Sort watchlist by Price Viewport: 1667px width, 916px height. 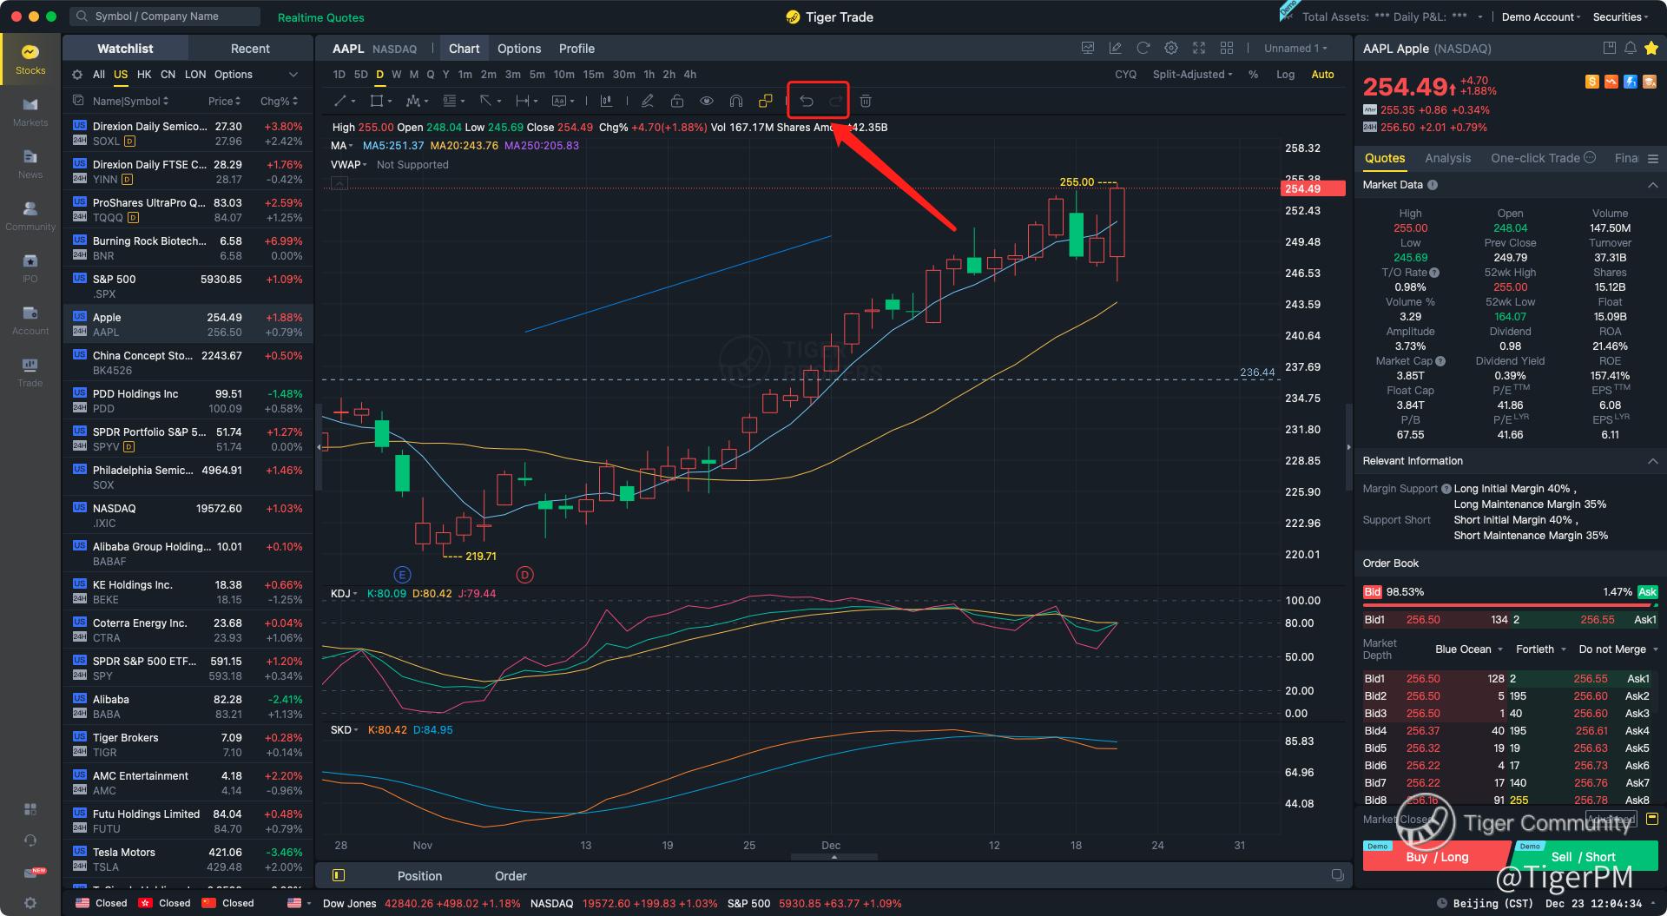pos(224,101)
